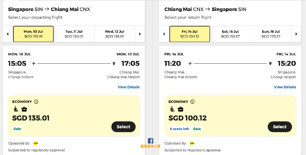Select the SGD 100.12 return flight

[x=280, y=127]
